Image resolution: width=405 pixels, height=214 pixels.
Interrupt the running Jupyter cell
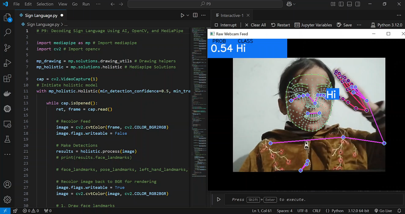[225, 25]
